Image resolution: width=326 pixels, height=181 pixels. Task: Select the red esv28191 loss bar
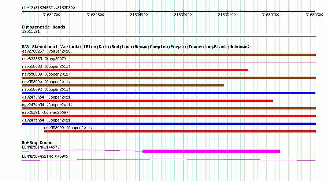tap(168, 116)
